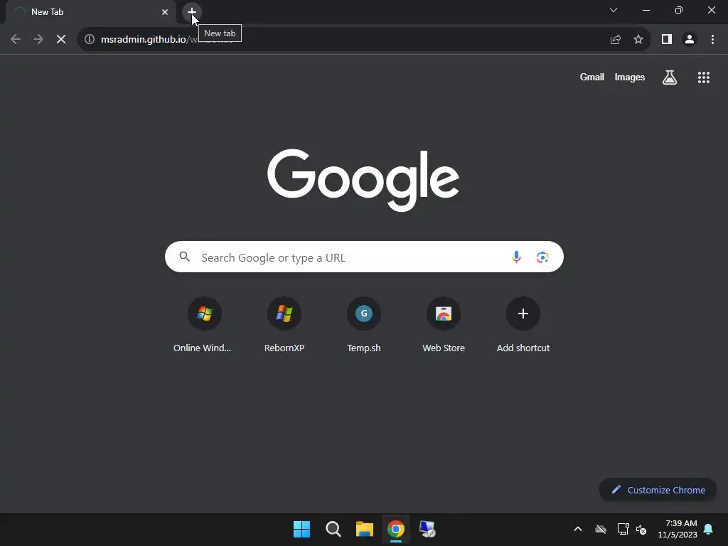The width and height of the screenshot is (728, 546).
Task: Go forward to next page
Action: (38, 40)
